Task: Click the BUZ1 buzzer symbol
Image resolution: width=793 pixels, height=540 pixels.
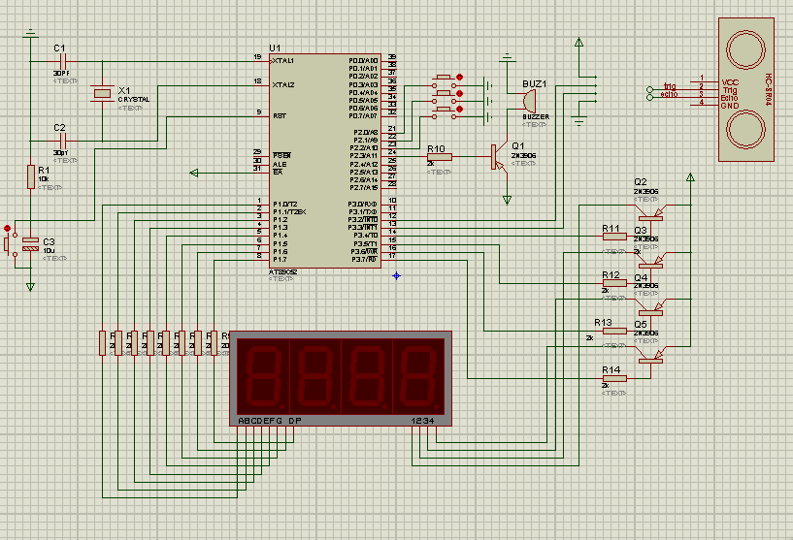Action: pyautogui.click(x=530, y=101)
